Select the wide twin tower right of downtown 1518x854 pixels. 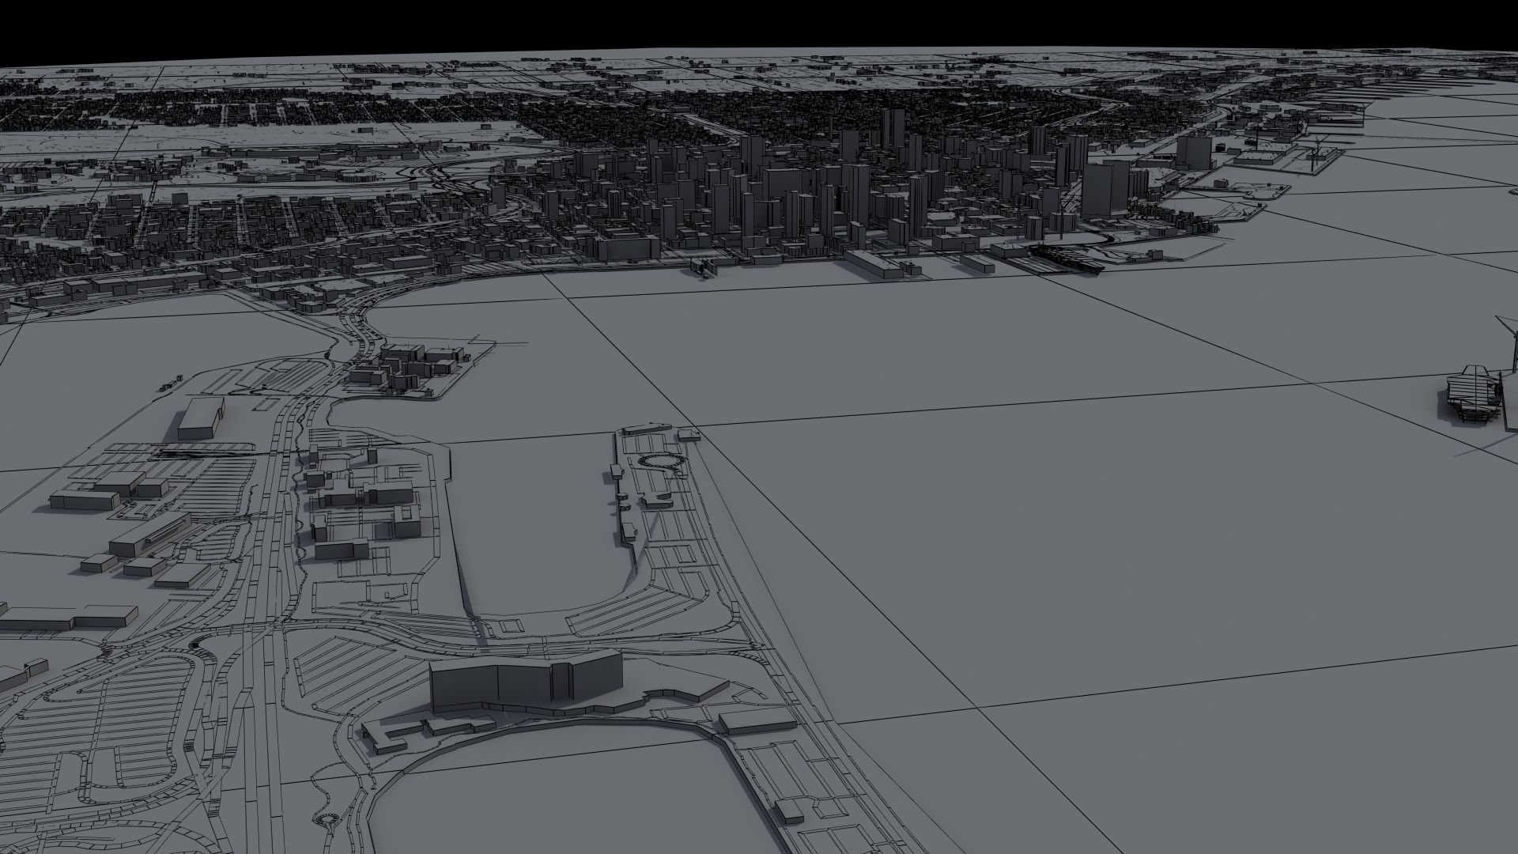(1106, 188)
